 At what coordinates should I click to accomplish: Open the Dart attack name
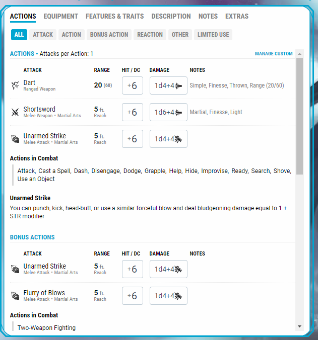29,82
